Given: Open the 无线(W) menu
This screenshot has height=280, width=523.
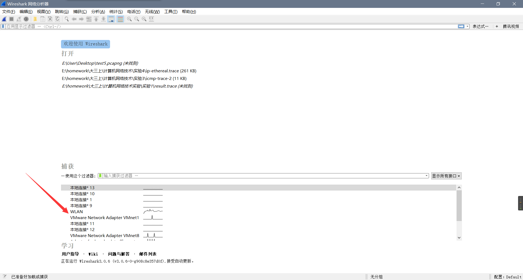Looking at the screenshot, I should click(x=152, y=12).
